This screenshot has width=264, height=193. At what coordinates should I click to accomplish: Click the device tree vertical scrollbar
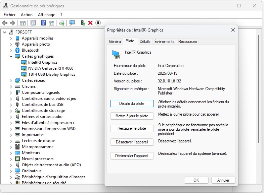(261, 101)
